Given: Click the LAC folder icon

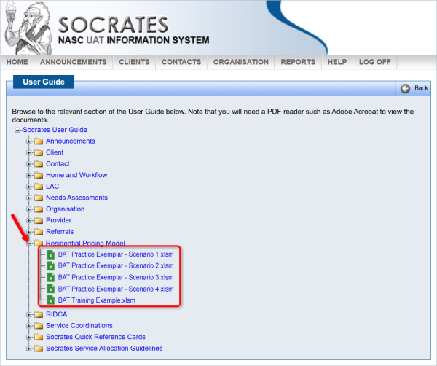Looking at the screenshot, I should [x=39, y=187].
